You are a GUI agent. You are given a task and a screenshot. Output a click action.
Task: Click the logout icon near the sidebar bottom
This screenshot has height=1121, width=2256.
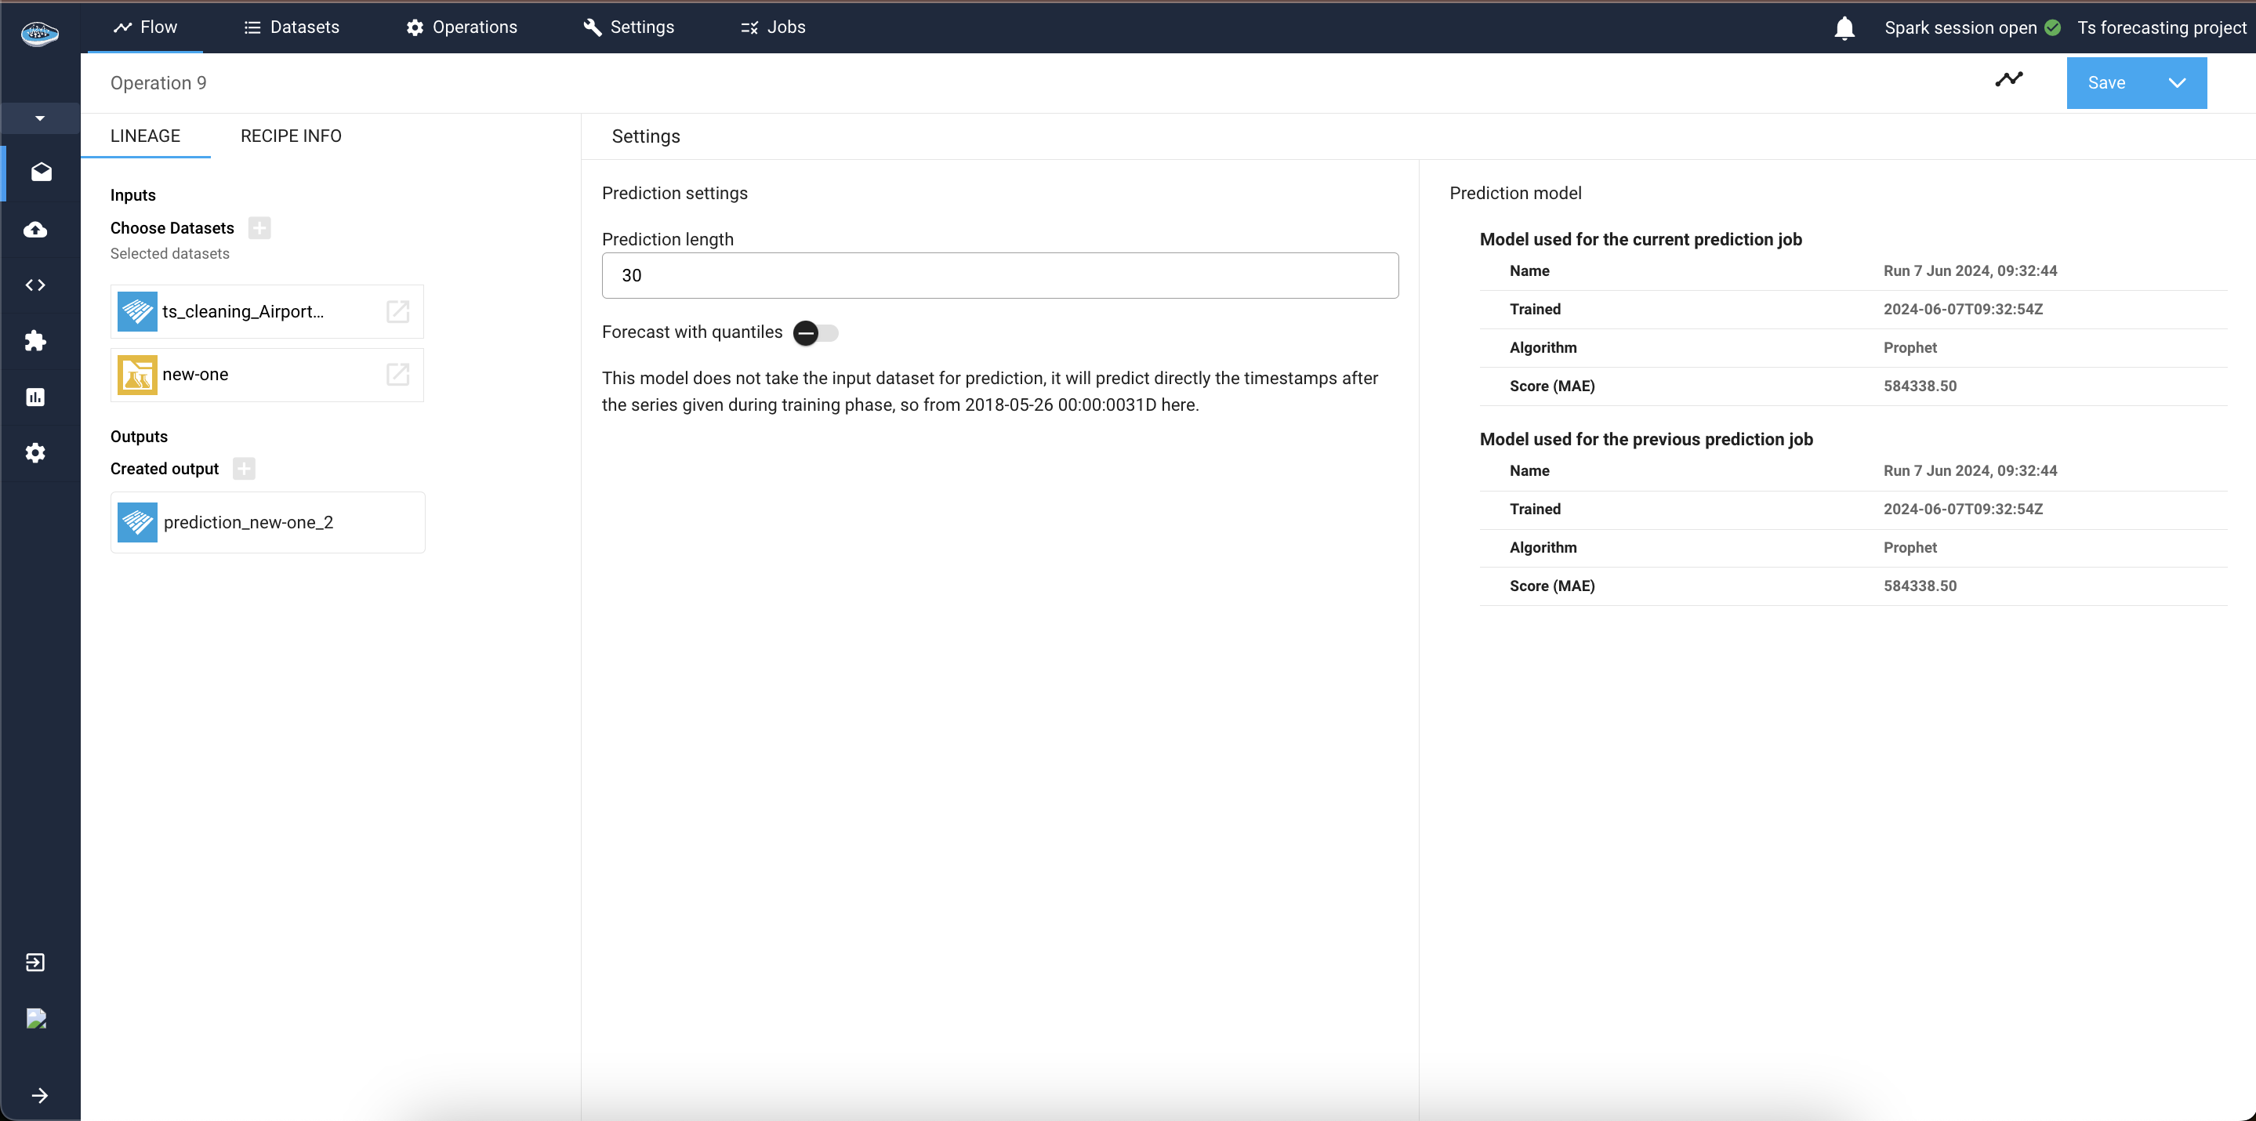(x=36, y=961)
